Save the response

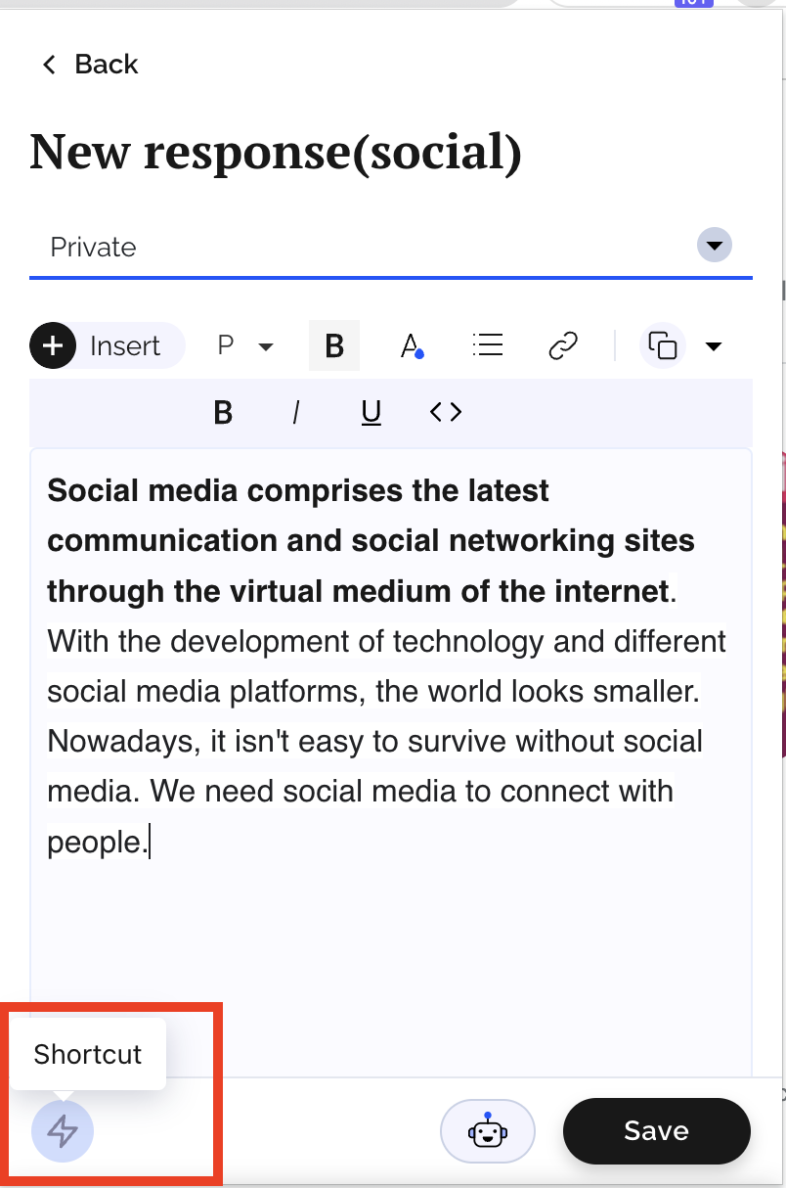click(657, 1131)
